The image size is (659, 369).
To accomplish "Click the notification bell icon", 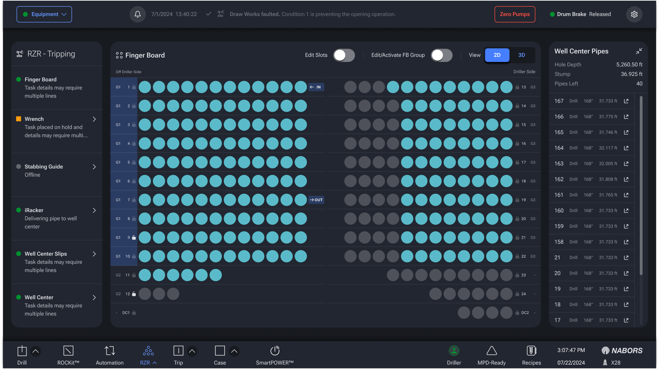I will coord(137,14).
